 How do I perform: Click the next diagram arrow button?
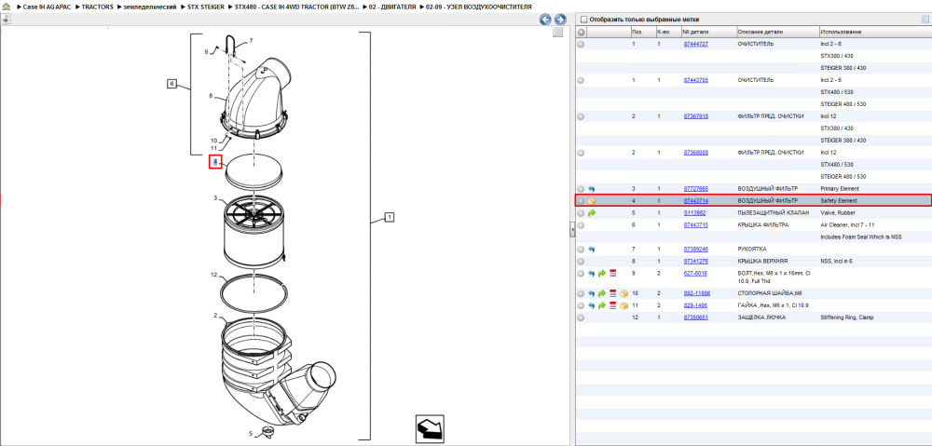coord(559,20)
